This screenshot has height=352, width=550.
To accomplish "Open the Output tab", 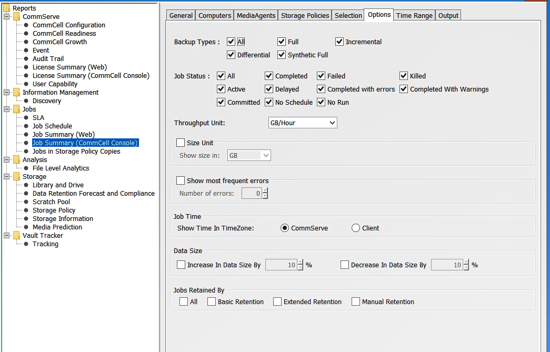I will point(448,15).
